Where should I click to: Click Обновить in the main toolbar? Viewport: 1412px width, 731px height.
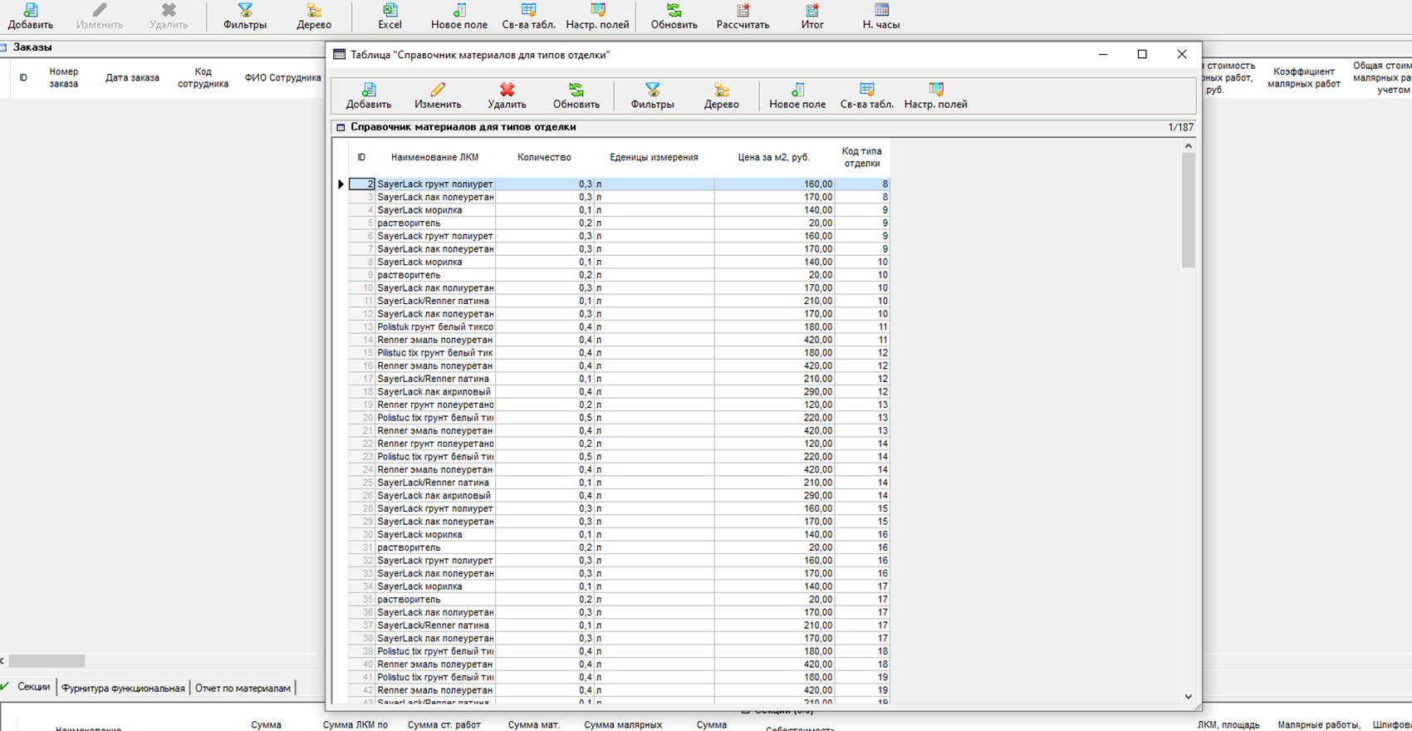pos(674,17)
